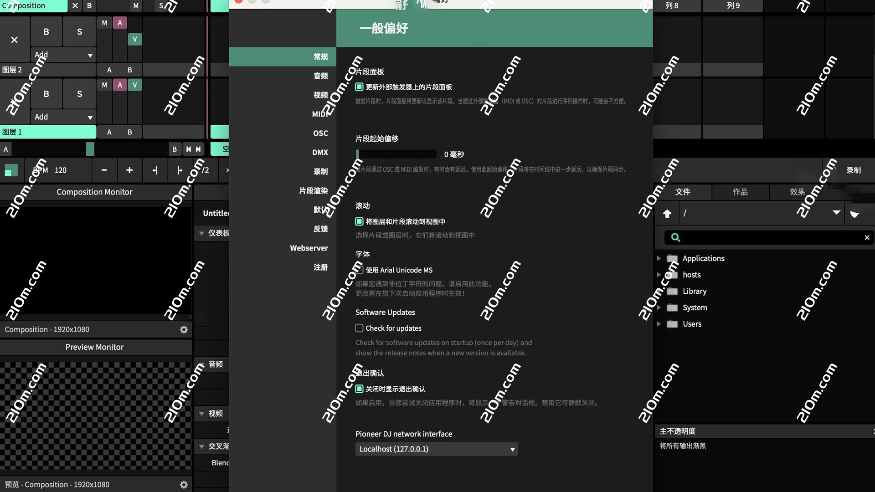Open the Pioneer DJ network interface Localhost dropdown
The width and height of the screenshot is (875, 492).
pyautogui.click(x=436, y=449)
